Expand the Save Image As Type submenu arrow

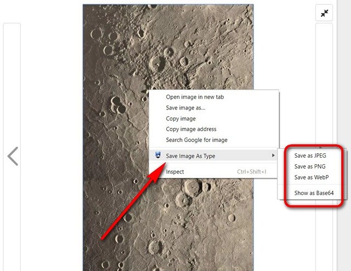click(x=273, y=155)
